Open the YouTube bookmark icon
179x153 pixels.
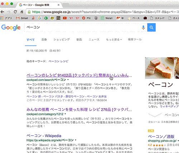coord(65,18)
